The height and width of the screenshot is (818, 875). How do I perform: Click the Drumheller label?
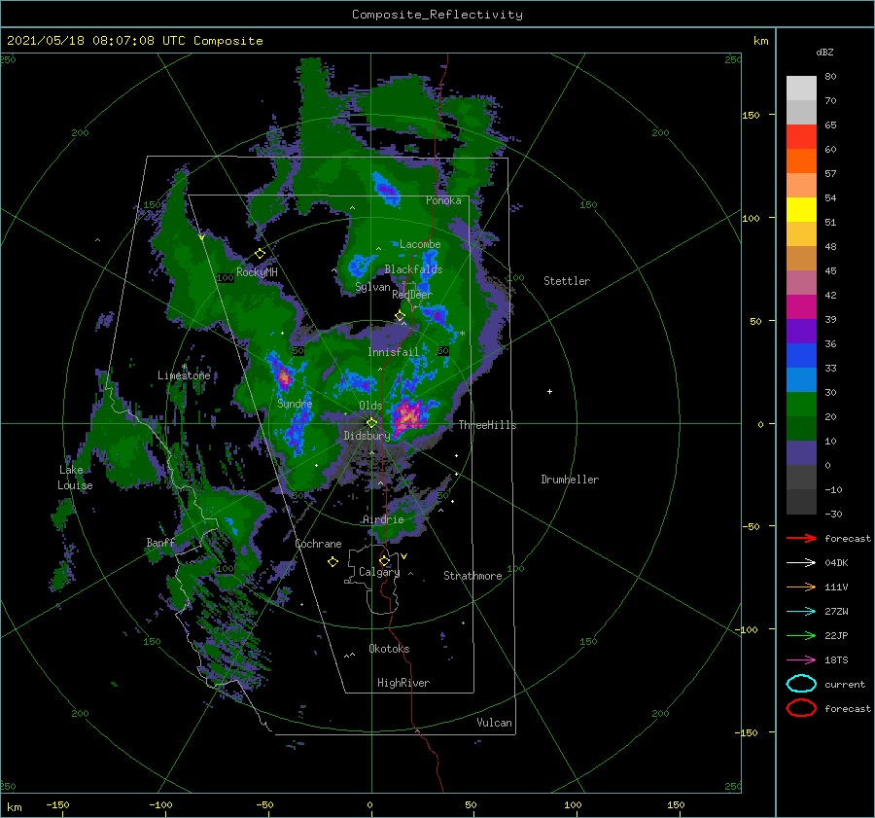[x=570, y=480]
